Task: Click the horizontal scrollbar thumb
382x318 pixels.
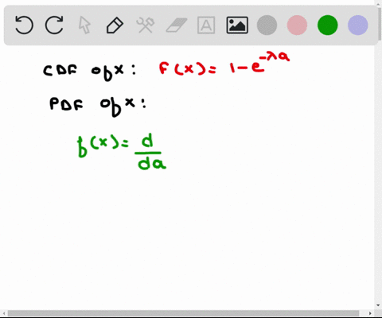Action: tap(183, 313)
